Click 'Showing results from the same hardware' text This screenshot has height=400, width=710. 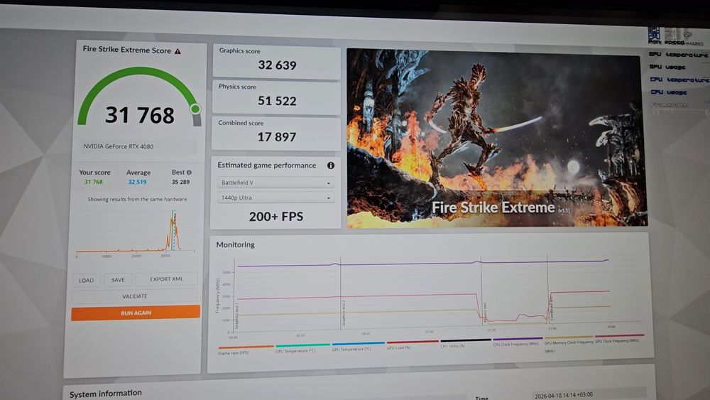(x=137, y=200)
